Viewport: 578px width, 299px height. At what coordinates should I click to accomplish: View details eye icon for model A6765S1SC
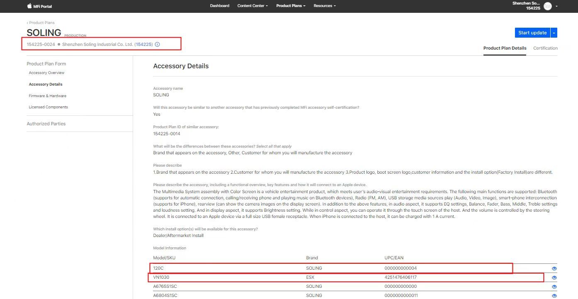pos(554,287)
